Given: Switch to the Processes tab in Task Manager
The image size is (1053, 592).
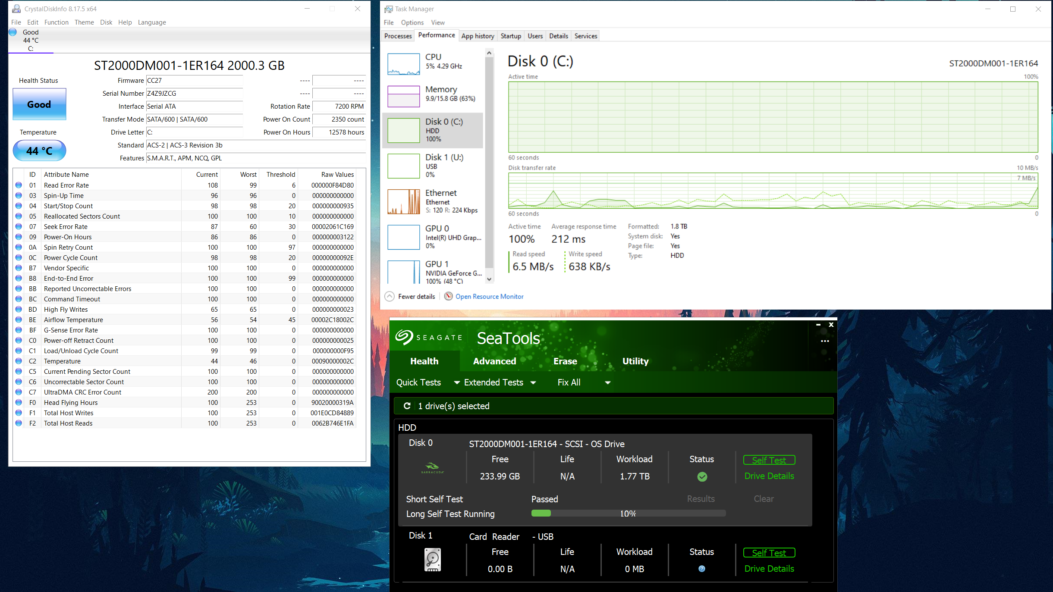Looking at the screenshot, I should 398,36.
